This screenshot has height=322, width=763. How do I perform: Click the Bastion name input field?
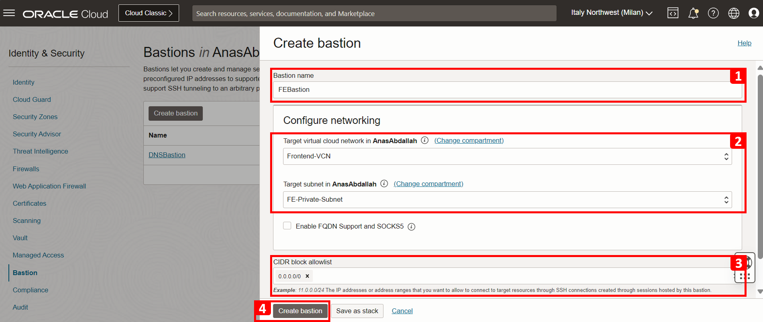point(507,90)
